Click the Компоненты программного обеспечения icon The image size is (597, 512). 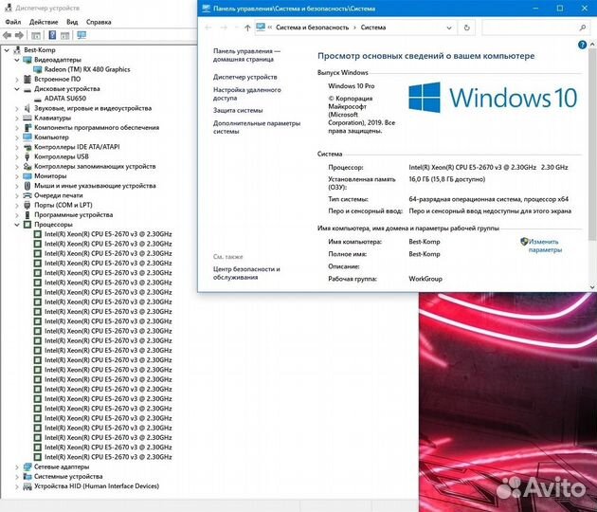(27, 128)
